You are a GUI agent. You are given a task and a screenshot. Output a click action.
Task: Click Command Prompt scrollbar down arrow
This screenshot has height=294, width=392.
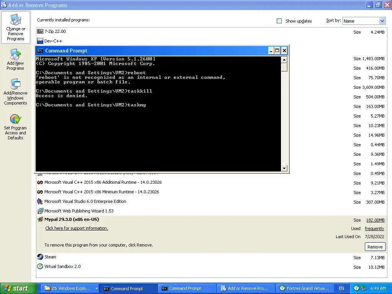click(284, 168)
